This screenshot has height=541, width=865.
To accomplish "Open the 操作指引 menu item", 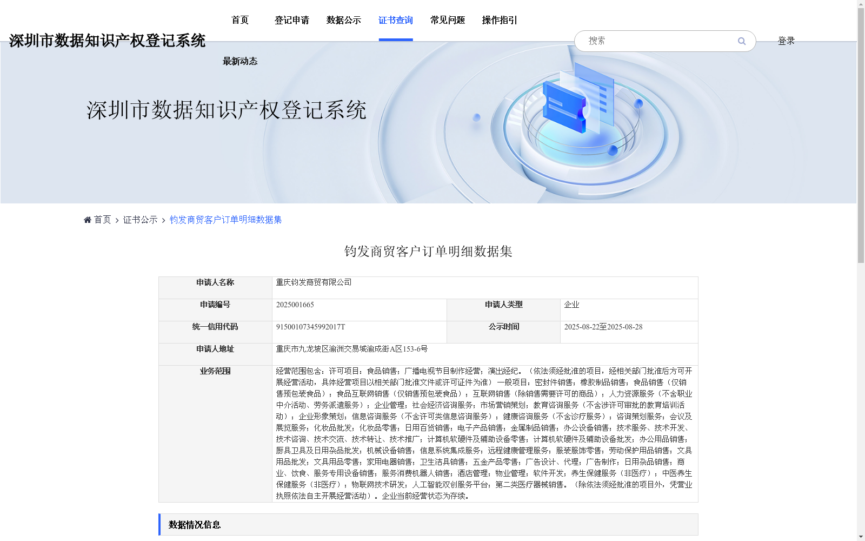I will [500, 21].
